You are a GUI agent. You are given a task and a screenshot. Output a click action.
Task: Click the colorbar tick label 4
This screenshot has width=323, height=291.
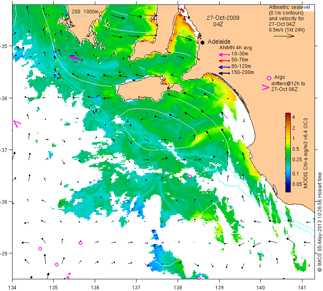point(294,117)
